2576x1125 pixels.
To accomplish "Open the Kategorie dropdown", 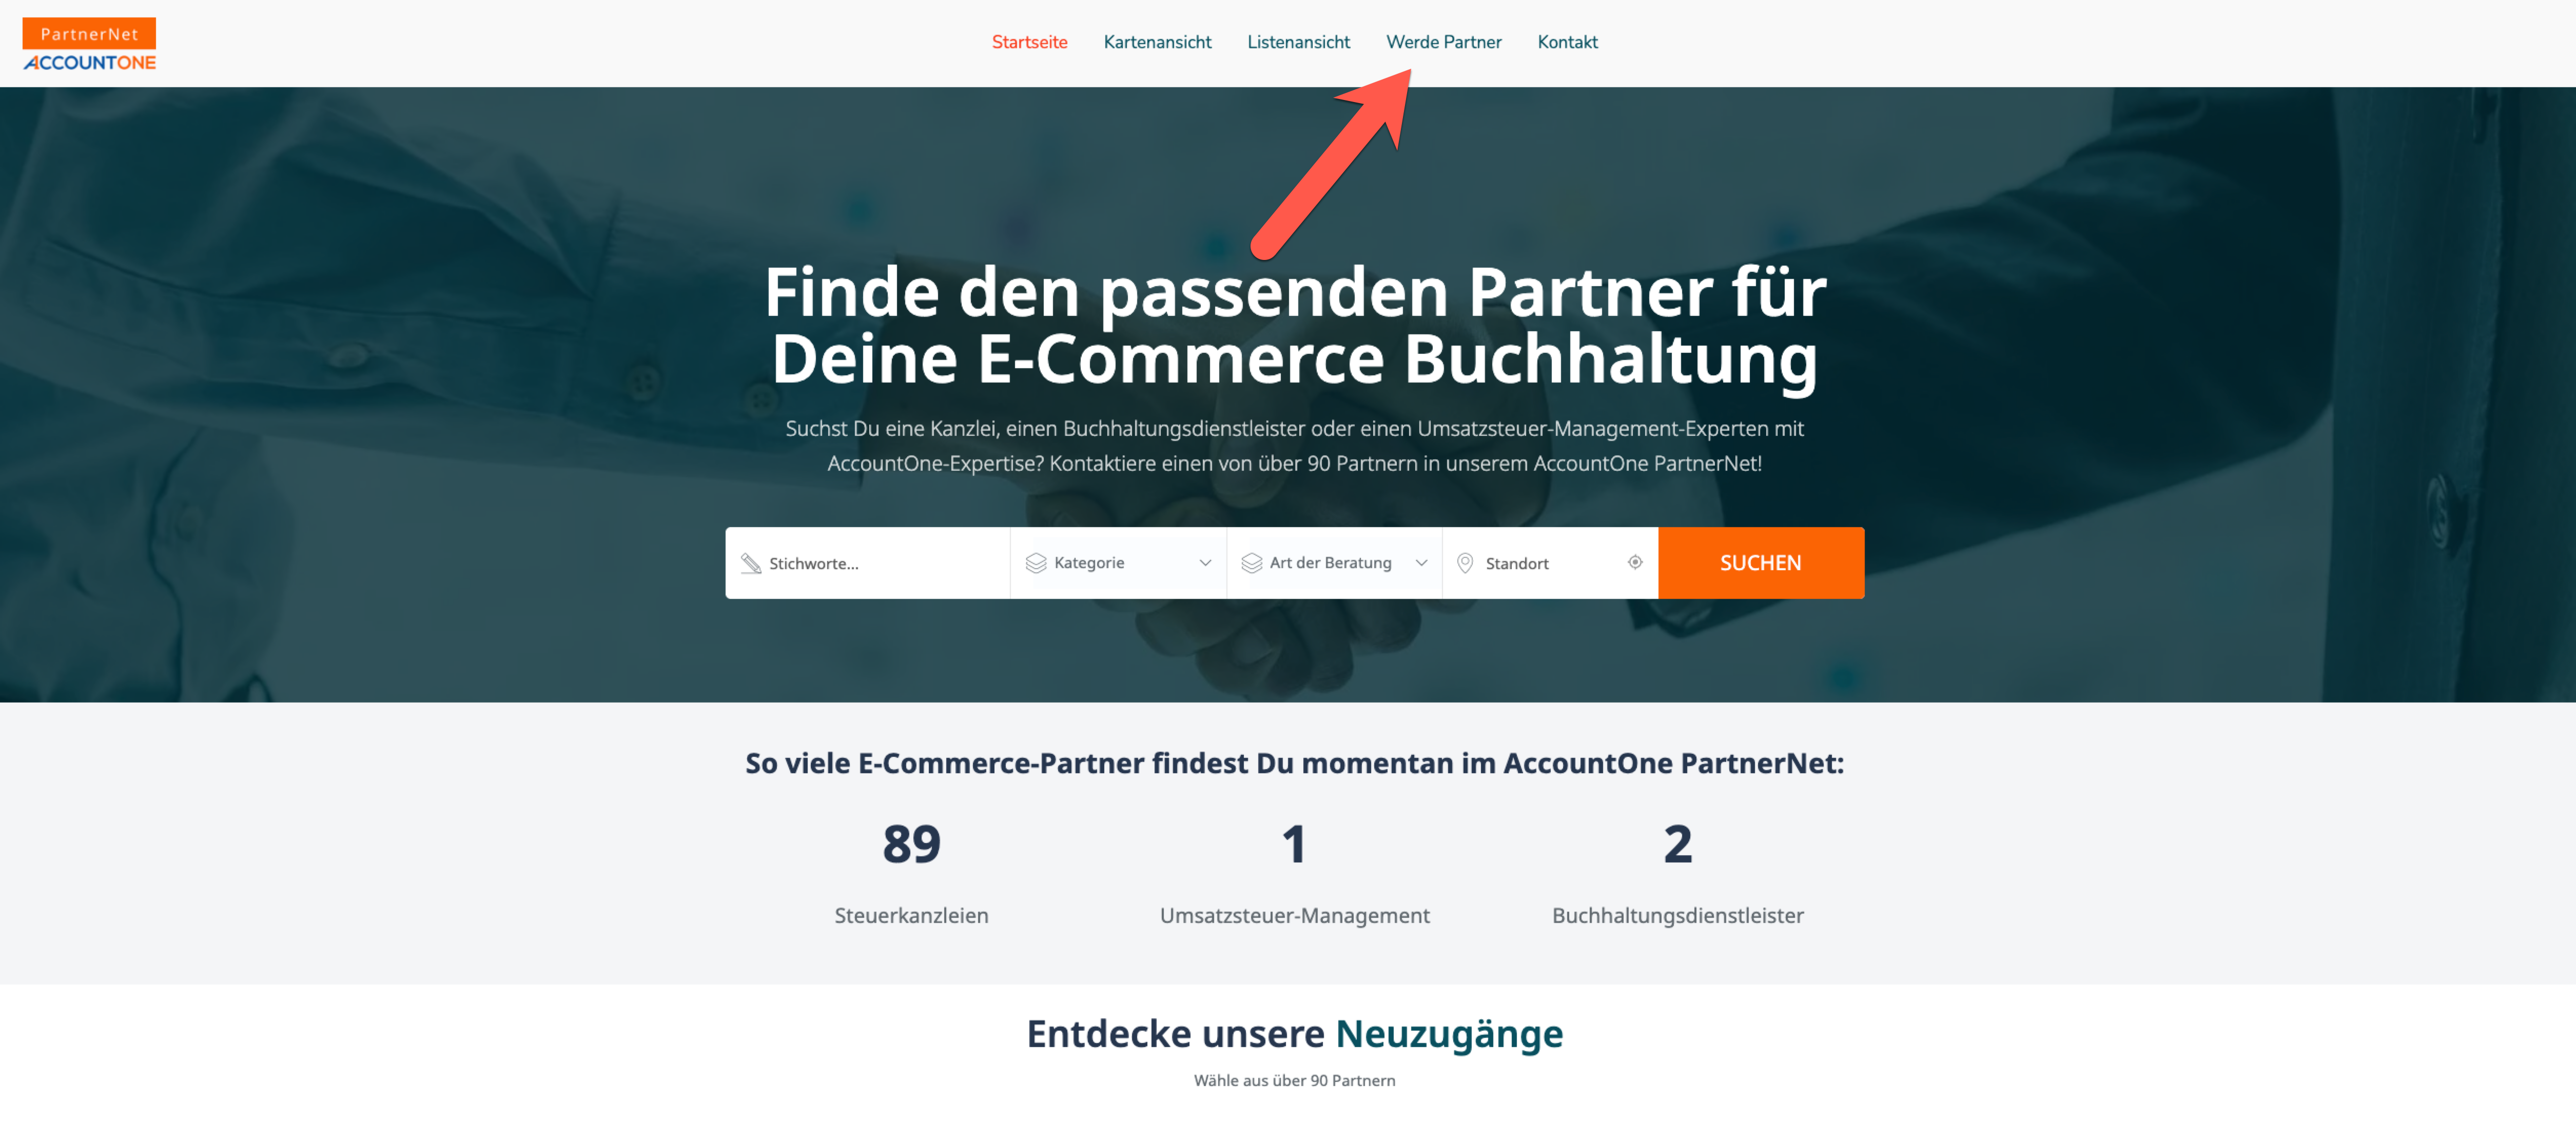I will tap(1118, 564).
